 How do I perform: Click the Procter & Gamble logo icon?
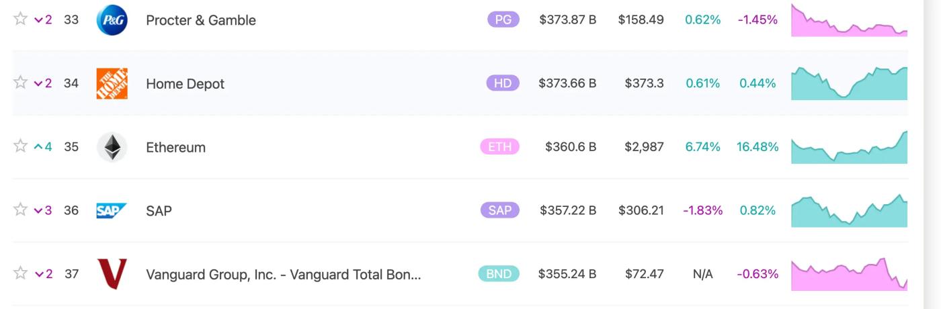pyautogui.click(x=112, y=20)
